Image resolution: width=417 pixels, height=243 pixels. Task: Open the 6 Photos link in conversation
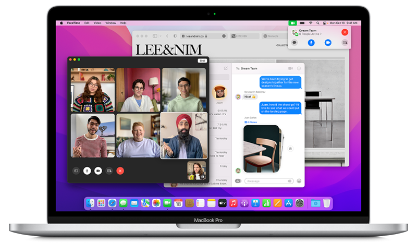[x=251, y=122]
